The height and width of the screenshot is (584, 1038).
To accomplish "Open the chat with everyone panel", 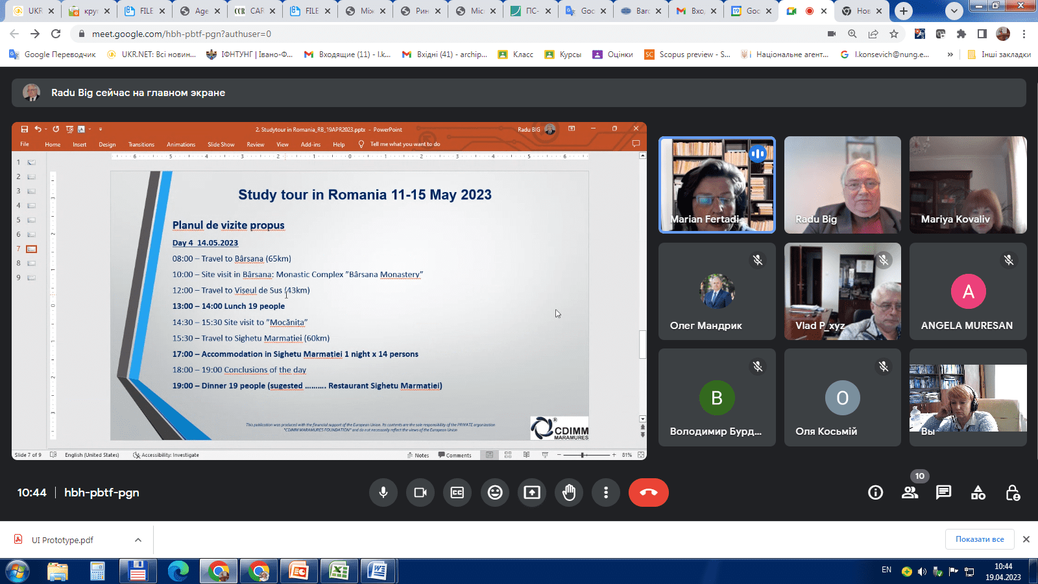I will click(x=943, y=493).
